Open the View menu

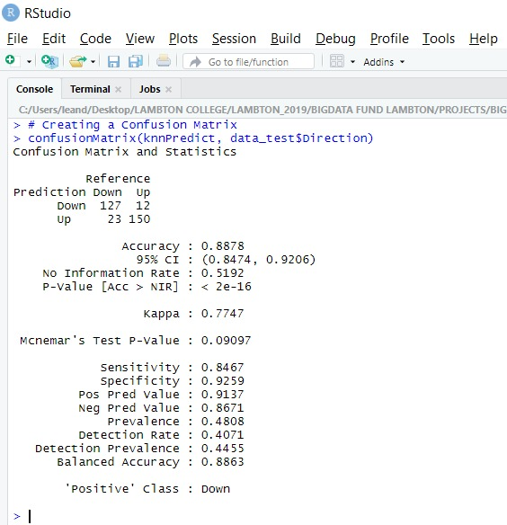pyautogui.click(x=140, y=39)
